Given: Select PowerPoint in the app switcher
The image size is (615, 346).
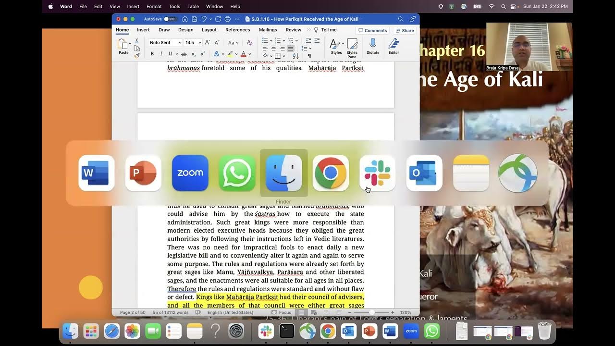Looking at the screenshot, I should coord(143,173).
